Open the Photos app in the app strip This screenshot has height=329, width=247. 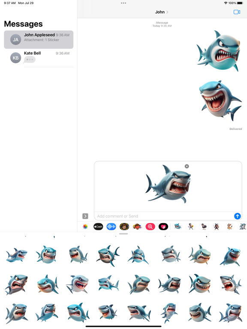(x=85, y=227)
